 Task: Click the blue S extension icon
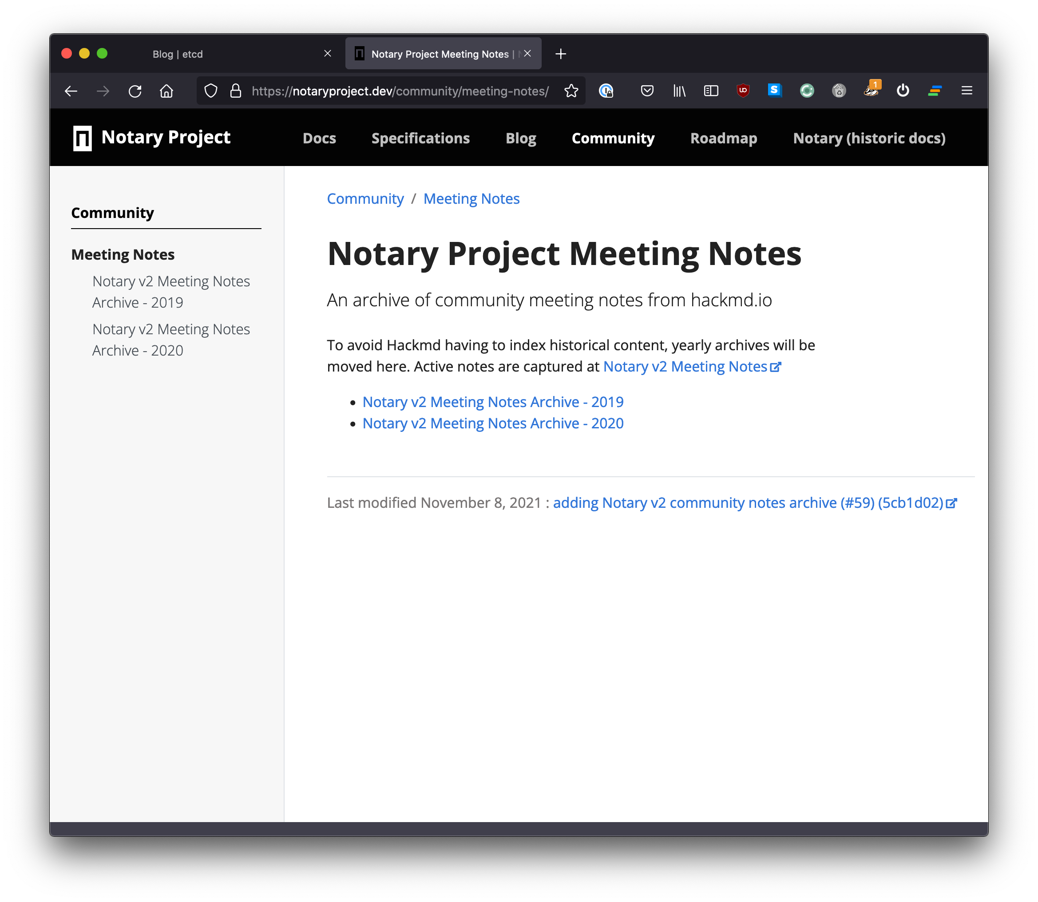775,91
